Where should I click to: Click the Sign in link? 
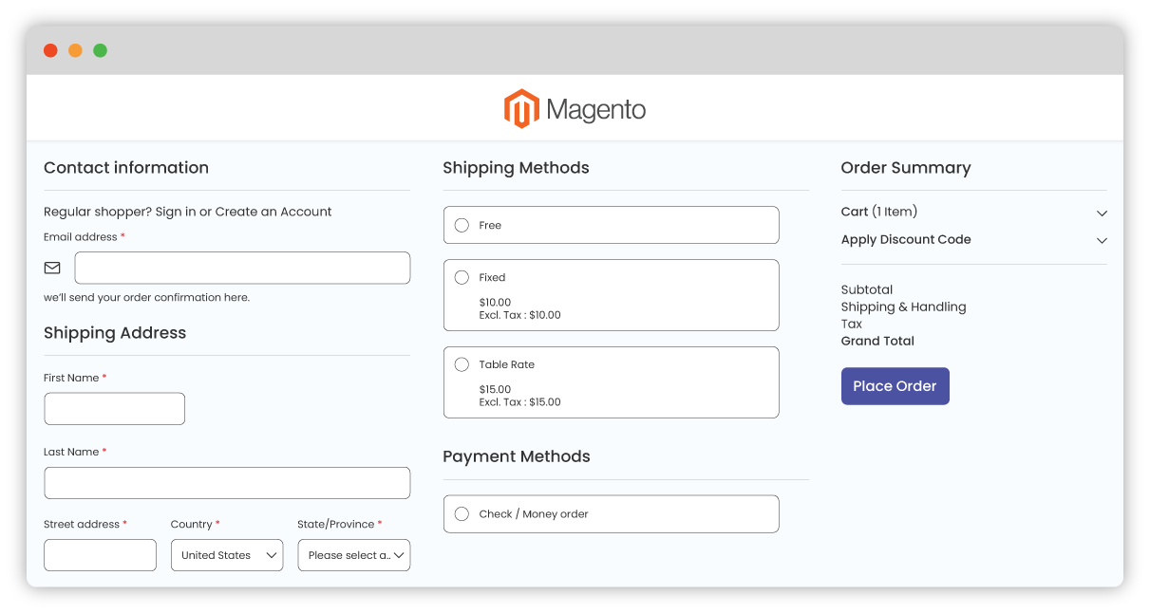tap(176, 212)
